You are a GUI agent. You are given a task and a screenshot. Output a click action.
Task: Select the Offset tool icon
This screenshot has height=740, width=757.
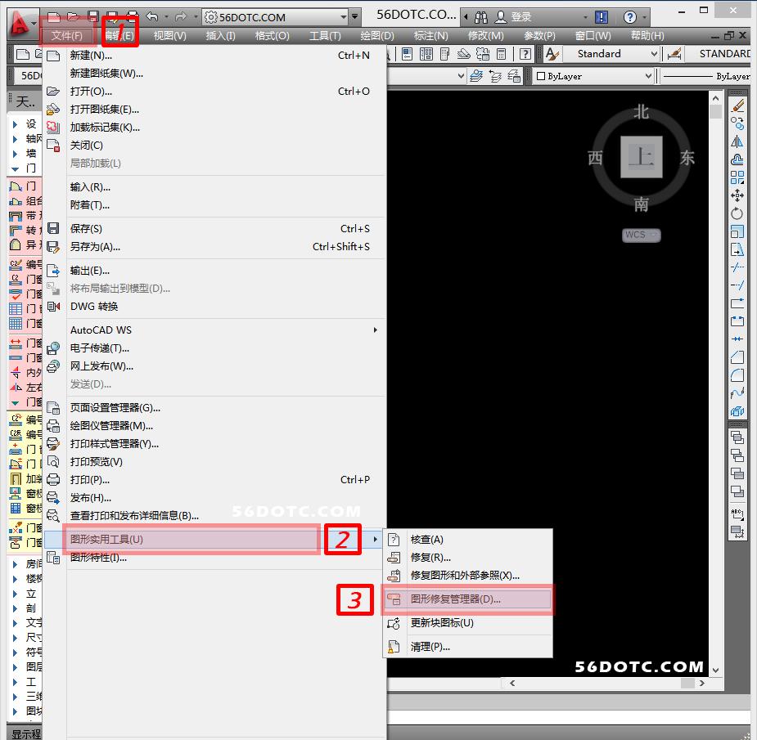coord(737,159)
